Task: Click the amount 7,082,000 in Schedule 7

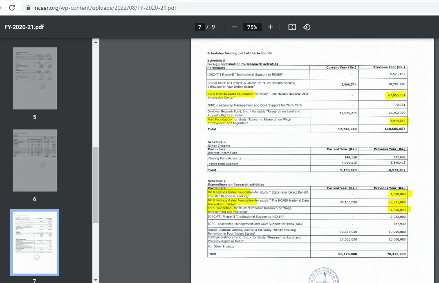Action: [398, 217]
